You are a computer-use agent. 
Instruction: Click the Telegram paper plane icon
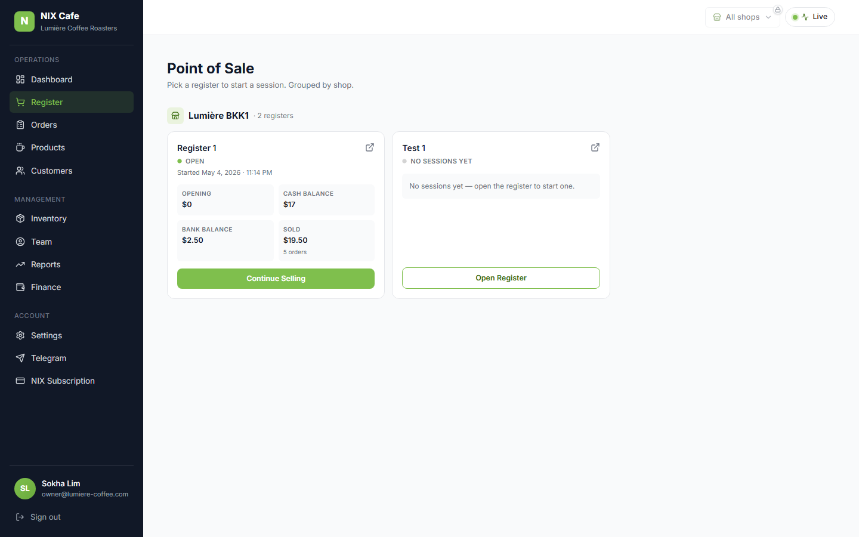[x=20, y=358]
